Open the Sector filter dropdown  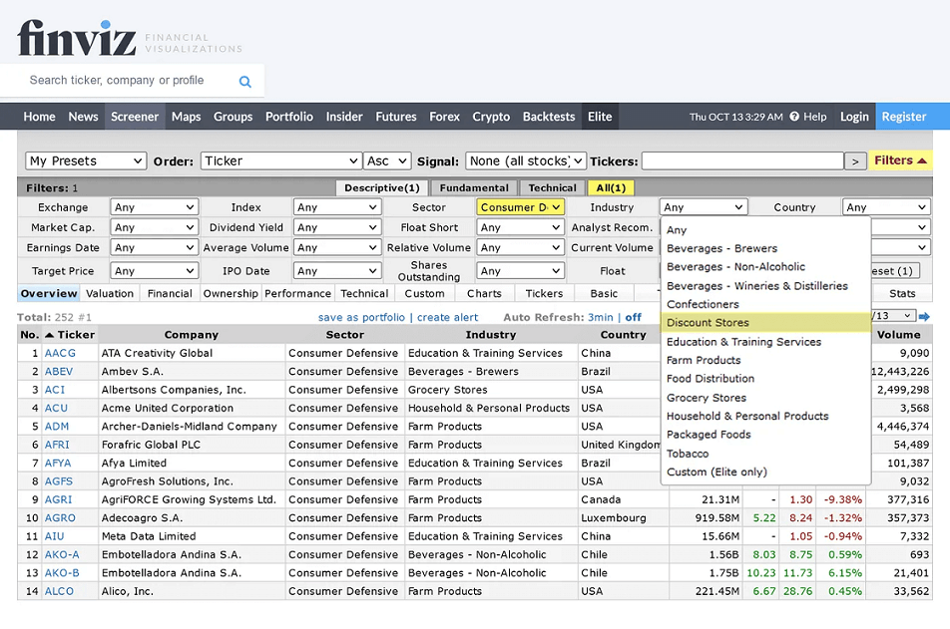click(520, 207)
